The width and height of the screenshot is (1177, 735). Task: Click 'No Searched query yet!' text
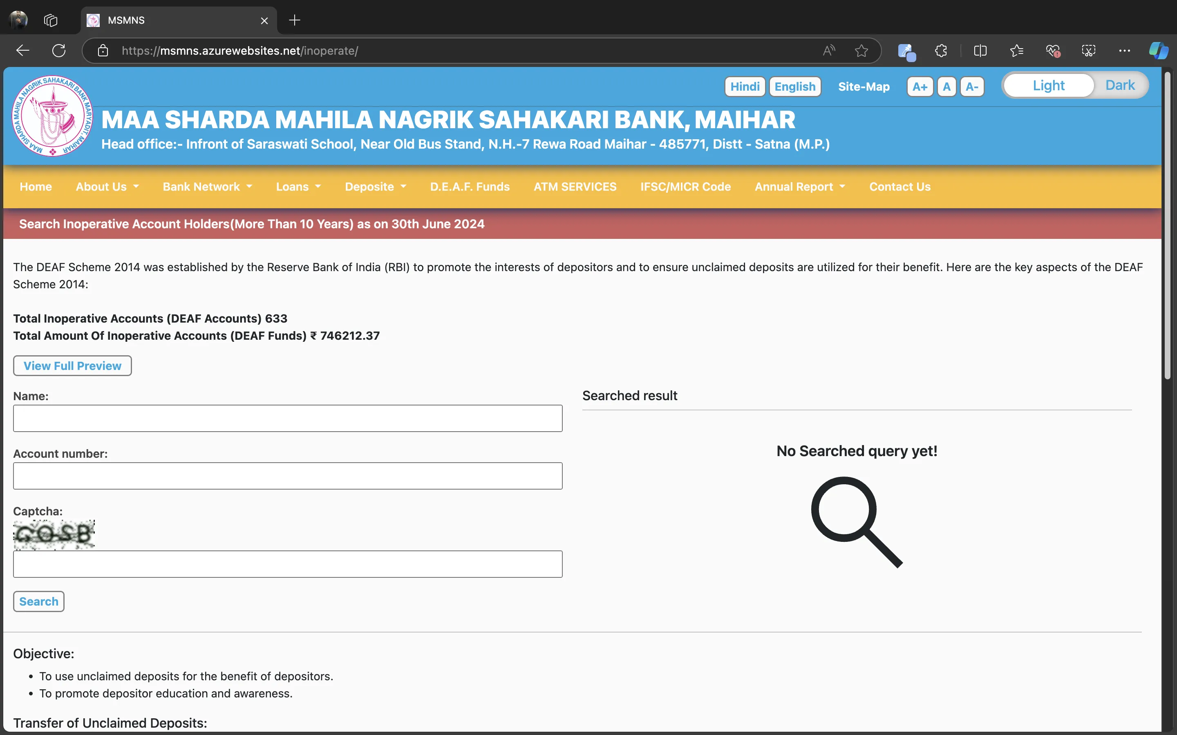[857, 451]
